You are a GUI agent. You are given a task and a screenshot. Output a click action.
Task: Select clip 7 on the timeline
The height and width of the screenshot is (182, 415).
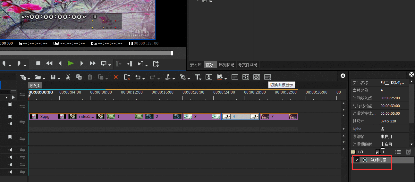click(278, 117)
